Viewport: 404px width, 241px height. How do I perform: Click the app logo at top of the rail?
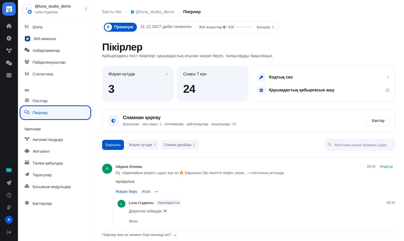(9, 9)
